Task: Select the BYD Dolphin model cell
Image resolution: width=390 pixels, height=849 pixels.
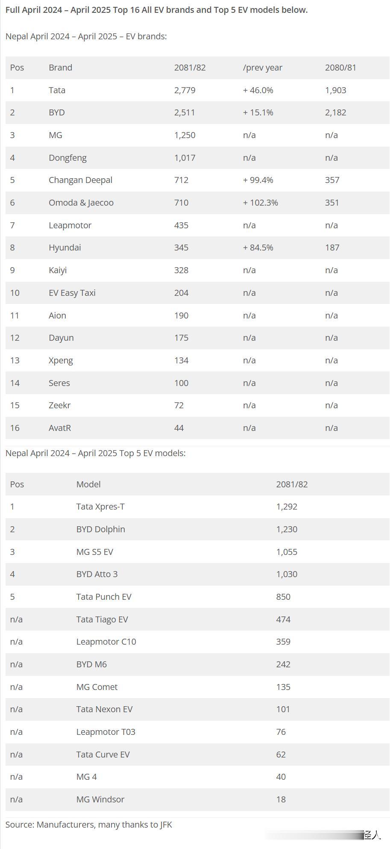Action: click(x=101, y=529)
